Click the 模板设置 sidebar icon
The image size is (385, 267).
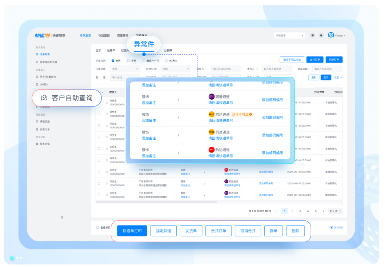[x=37, y=121]
